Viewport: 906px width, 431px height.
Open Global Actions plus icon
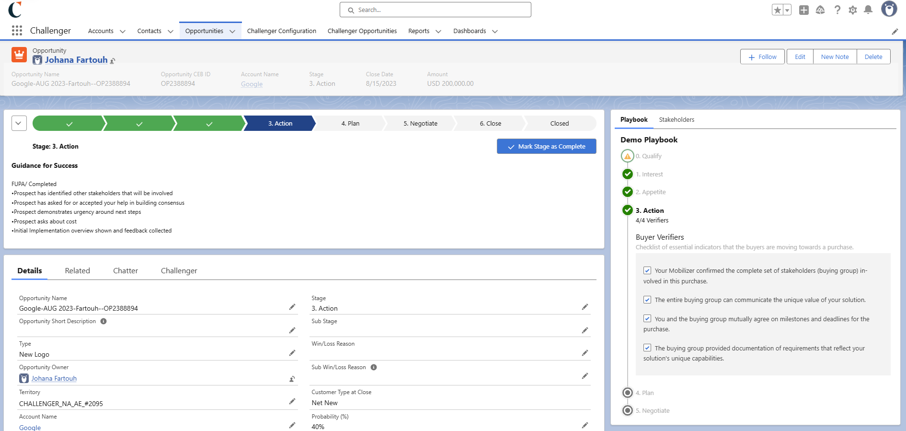tap(804, 10)
